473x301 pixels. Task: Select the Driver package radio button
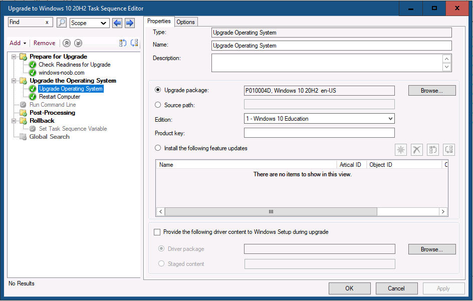tap(161, 248)
